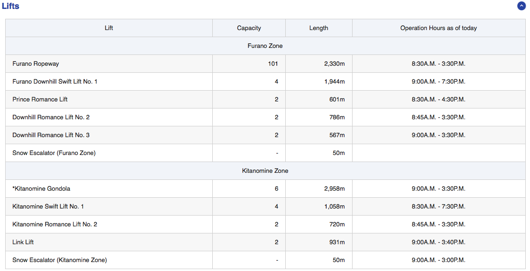Click Kitanomine Swift Lift No. 1 name
Screen dimensions: 530x271
pos(48,207)
